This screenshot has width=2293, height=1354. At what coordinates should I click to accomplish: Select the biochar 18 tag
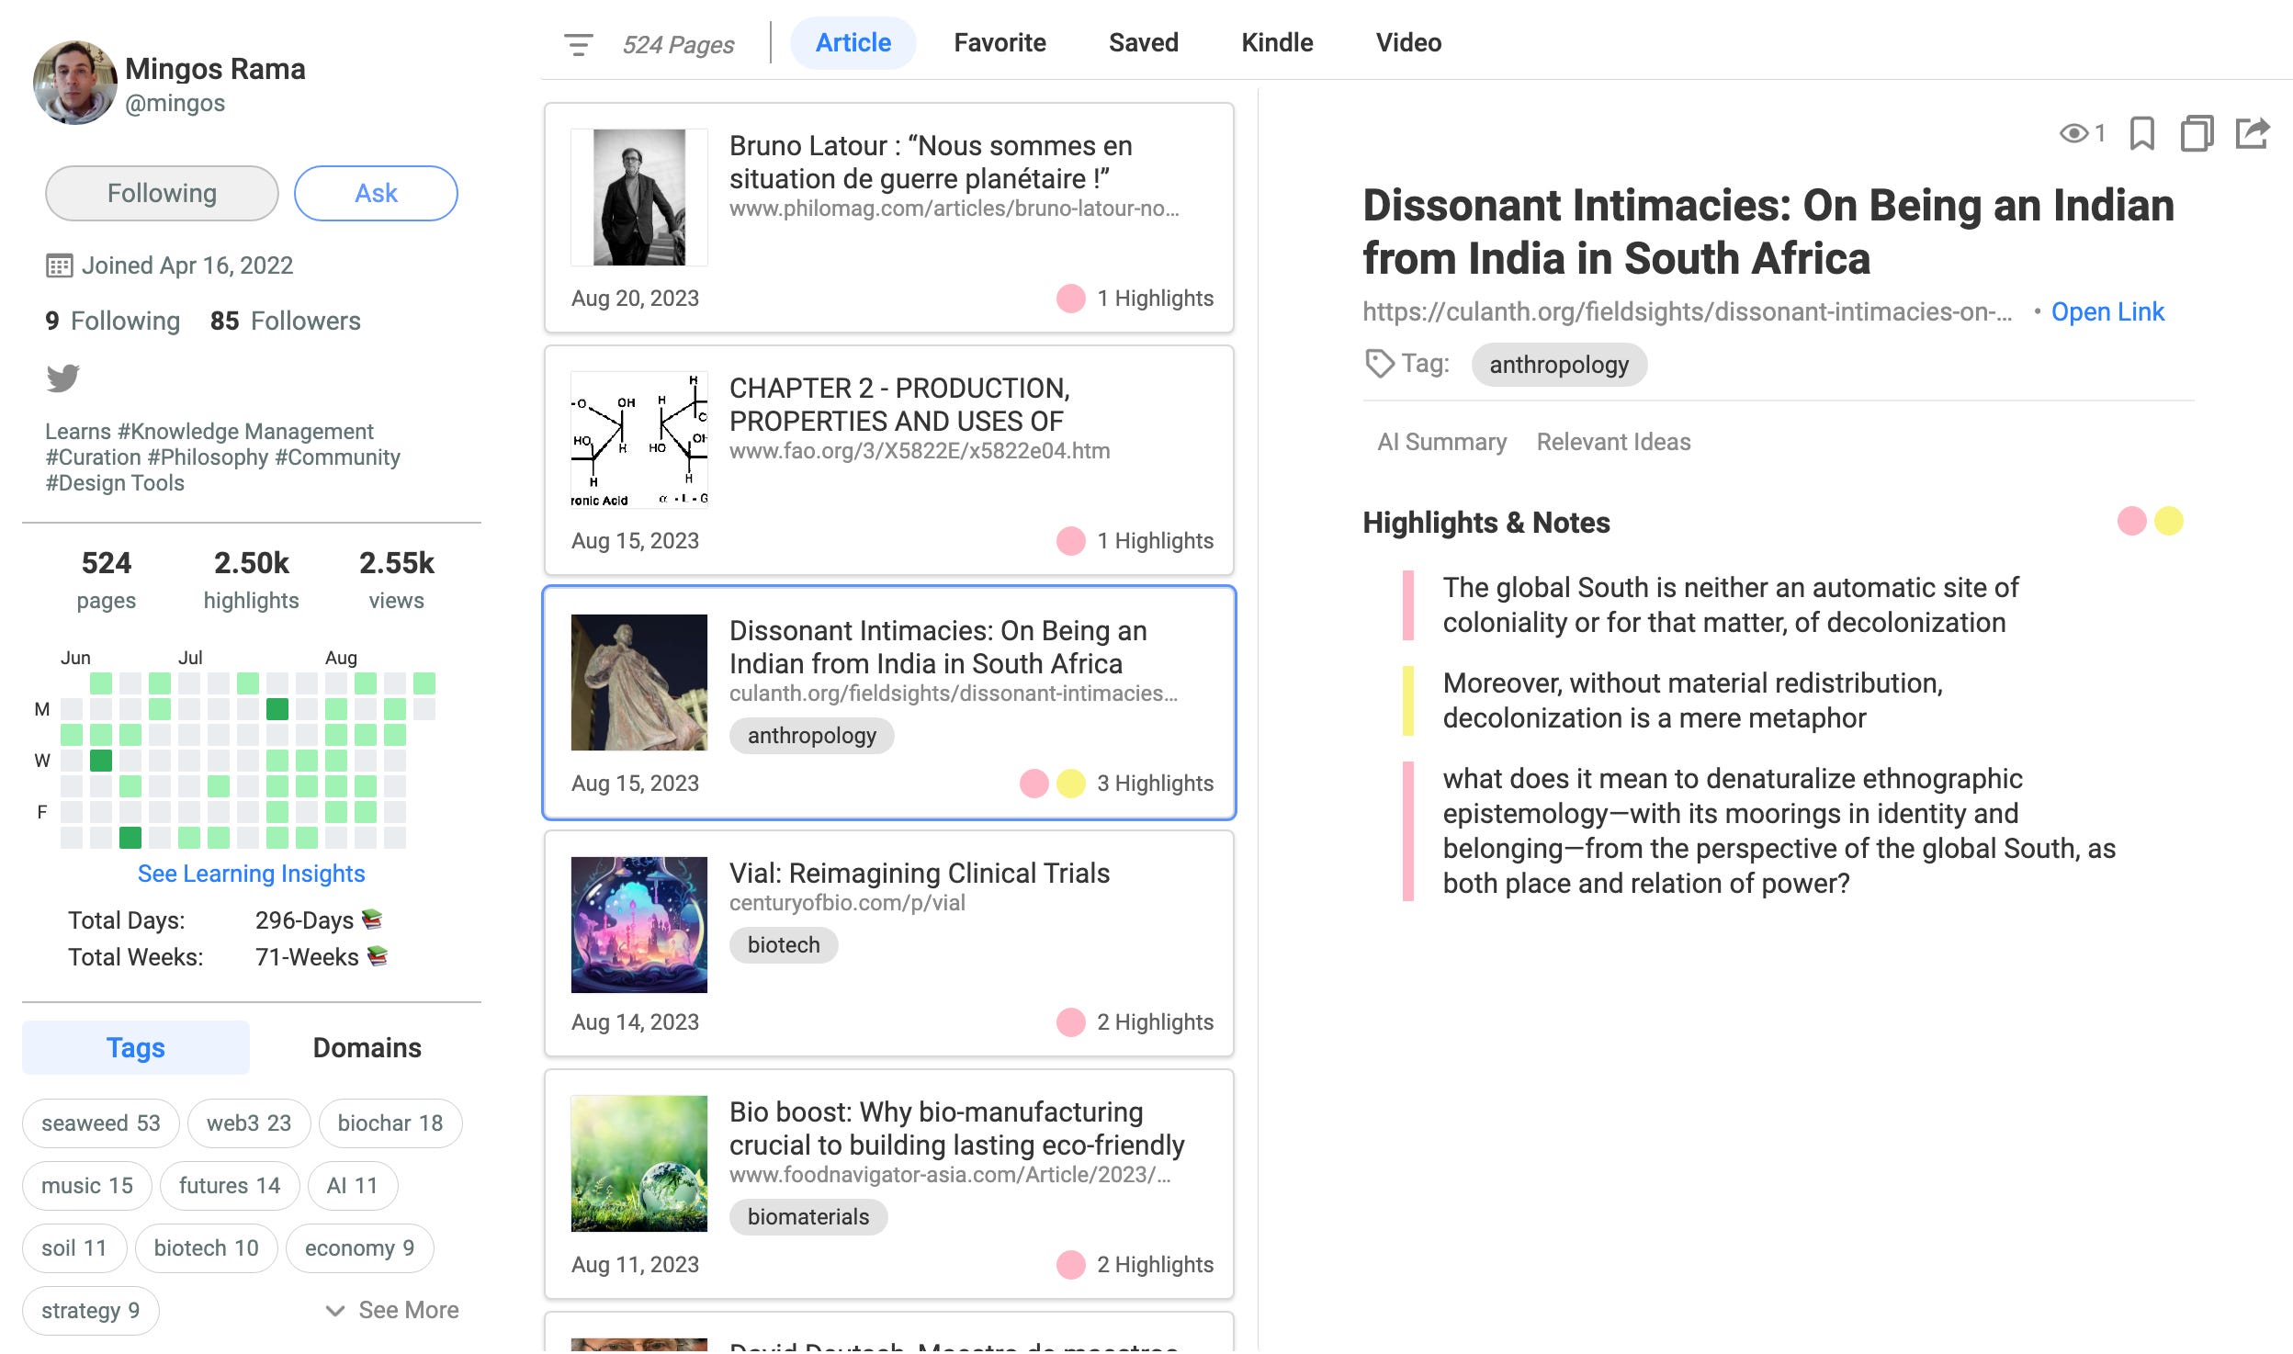pos(390,1123)
